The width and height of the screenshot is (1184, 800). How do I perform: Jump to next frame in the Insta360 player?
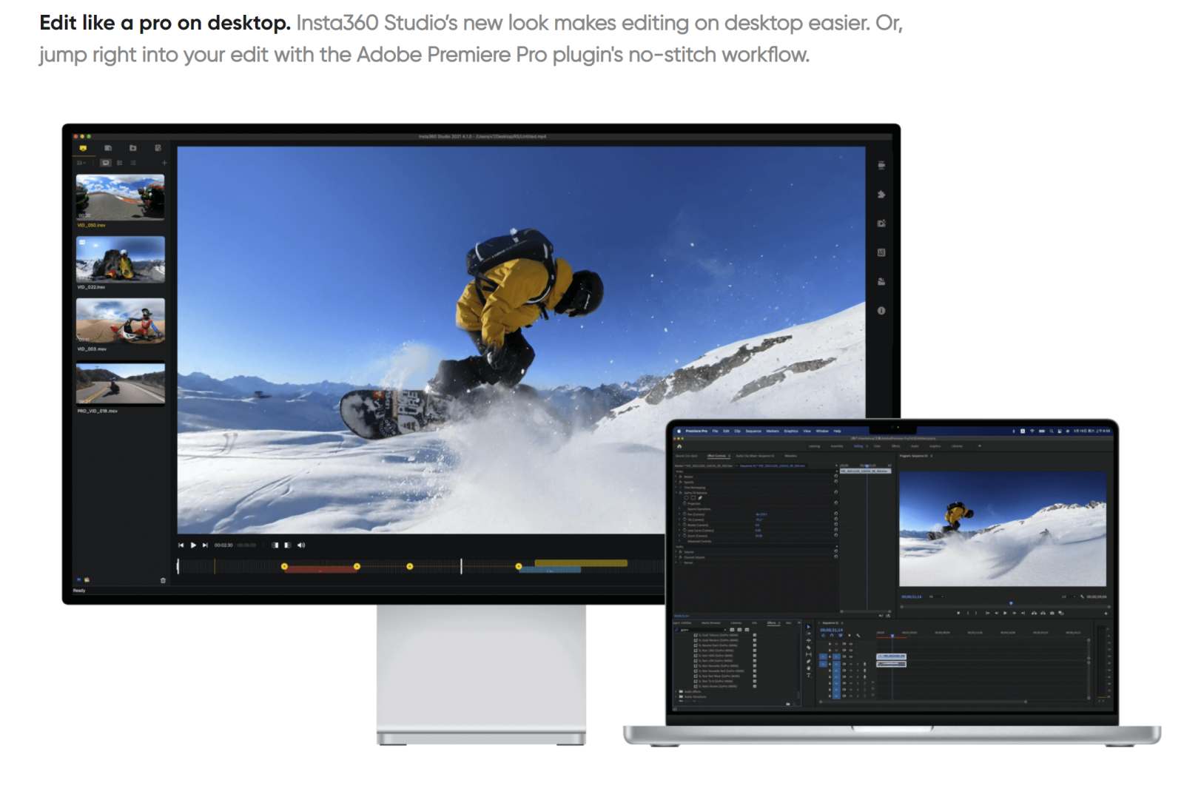[x=205, y=545]
